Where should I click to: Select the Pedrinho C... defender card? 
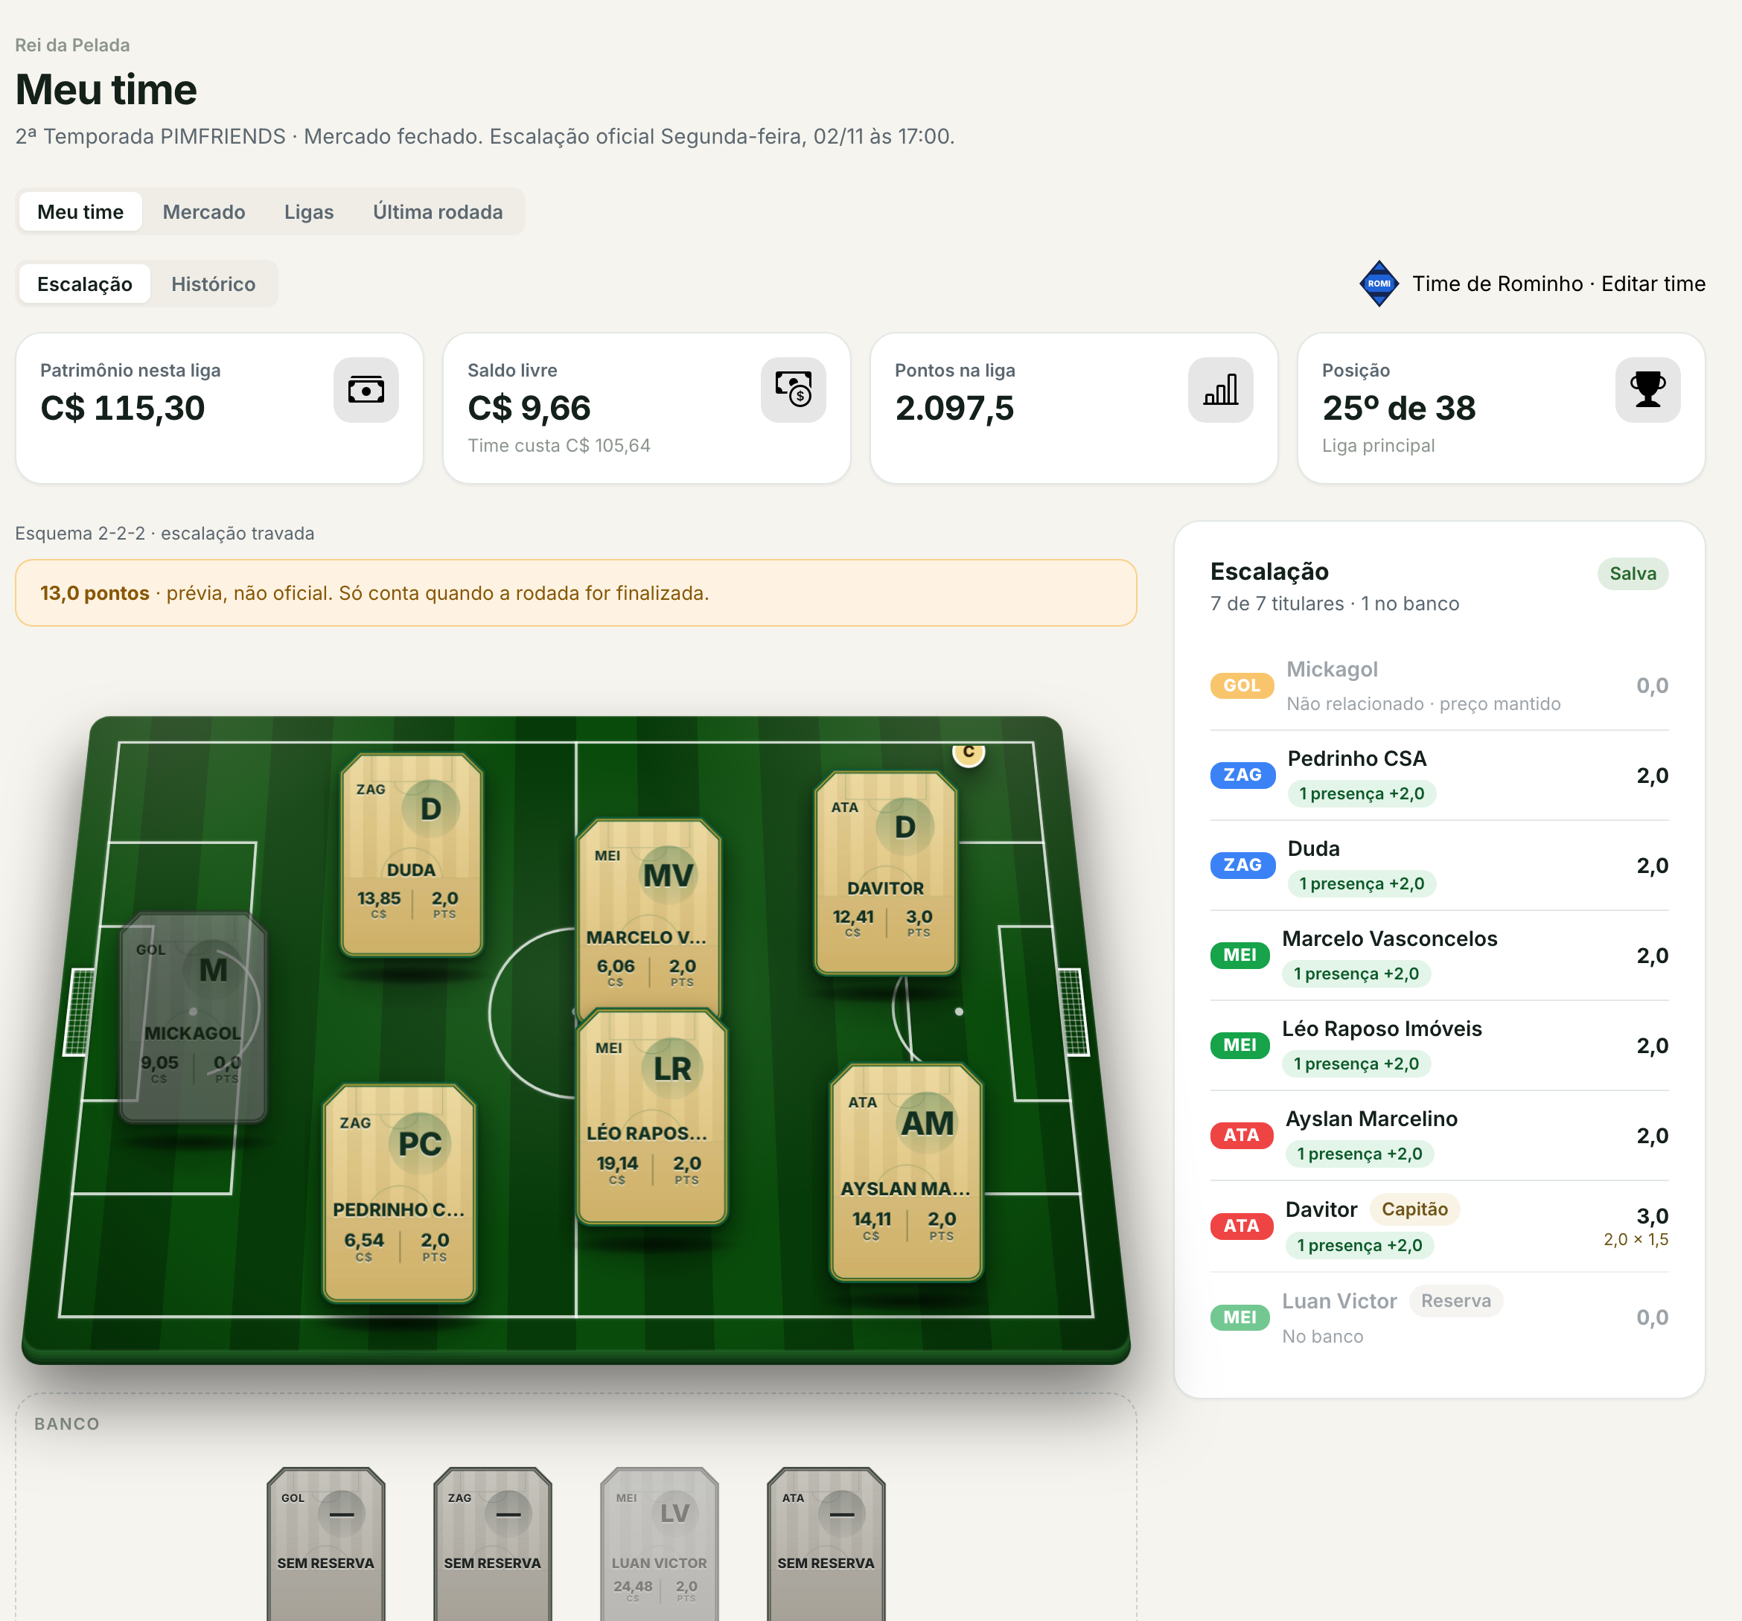400,1193
